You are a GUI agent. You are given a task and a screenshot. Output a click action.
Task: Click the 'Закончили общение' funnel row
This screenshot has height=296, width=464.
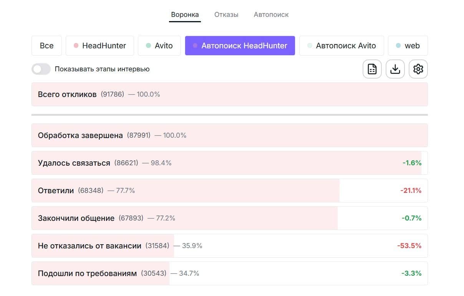click(x=230, y=218)
